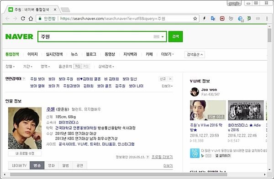Click the secure lock icon in address bar
Screen dimensions: 274x179
pos(40,19)
